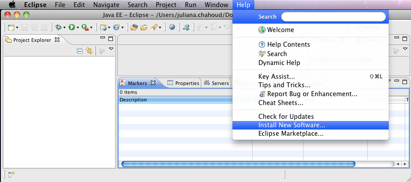This screenshot has height=182, width=411.
Task: Click the green Run button icon
Action: coord(71,27)
